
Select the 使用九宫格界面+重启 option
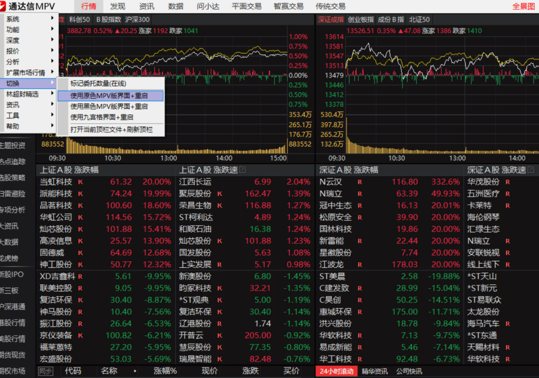102,117
